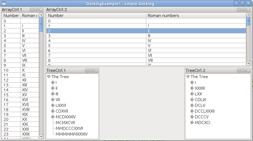
Task: Auto-hide the ArrayCtrl 2 panel
Action: click(x=244, y=10)
